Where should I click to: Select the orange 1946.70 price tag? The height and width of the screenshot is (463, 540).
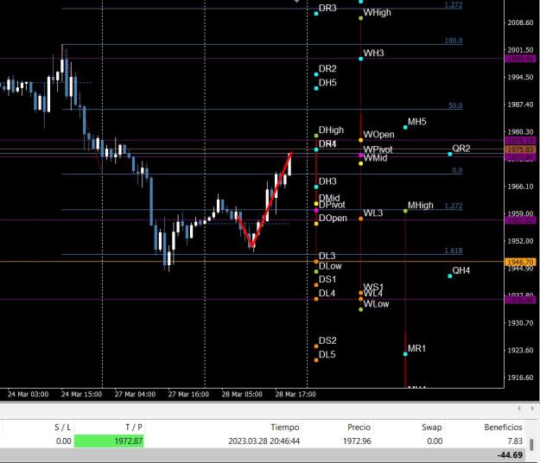[520, 262]
